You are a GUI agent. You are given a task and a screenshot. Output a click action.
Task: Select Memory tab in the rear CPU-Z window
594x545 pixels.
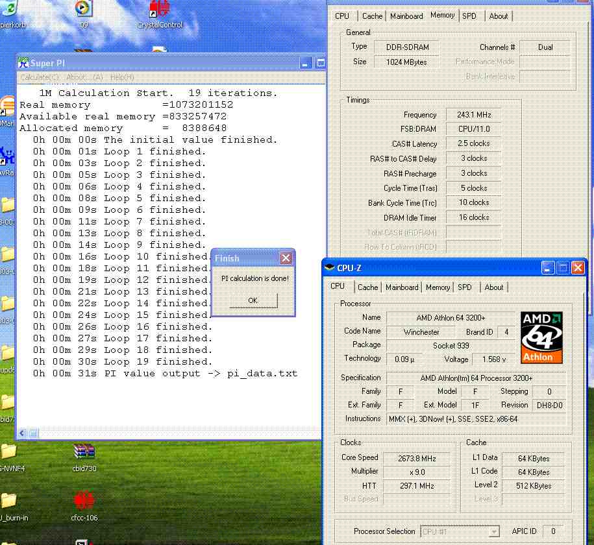point(443,15)
